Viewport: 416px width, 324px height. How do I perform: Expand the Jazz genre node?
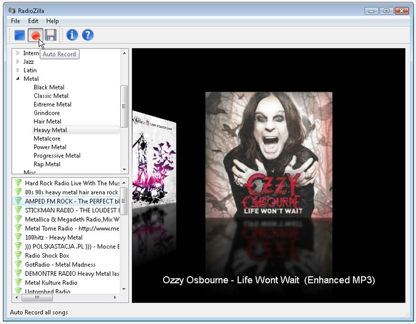(18, 61)
